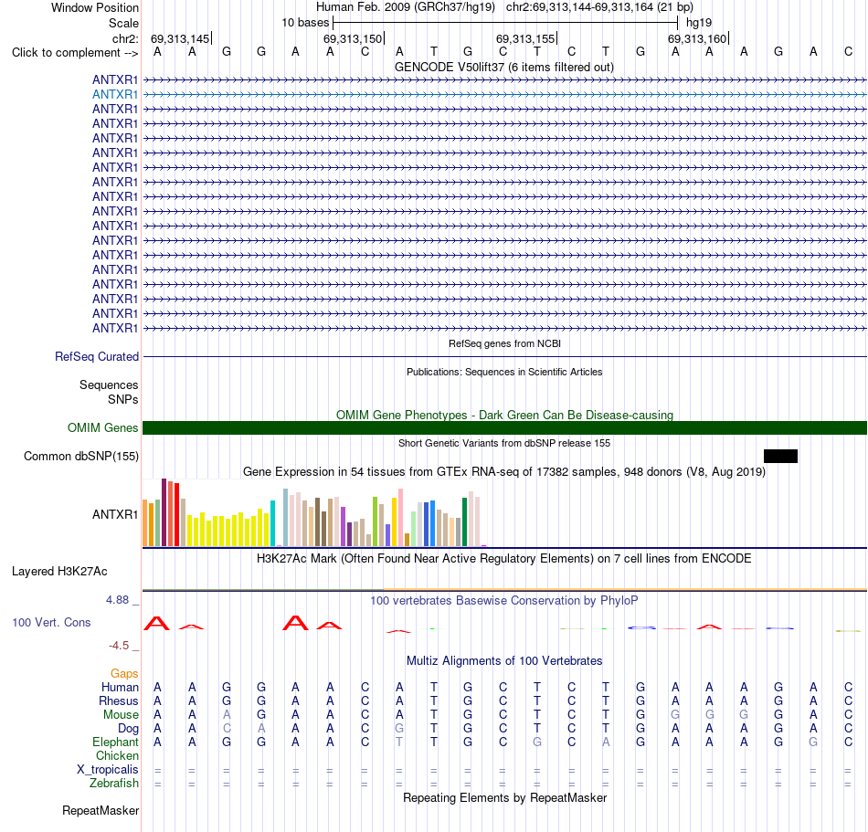Select the Rhesus alignment row label
This screenshot has height=832, width=868.
[x=118, y=701]
